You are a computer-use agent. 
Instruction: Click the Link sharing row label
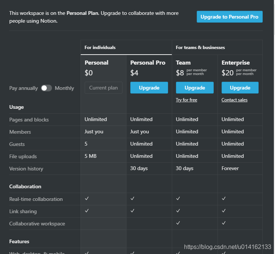point(23,211)
